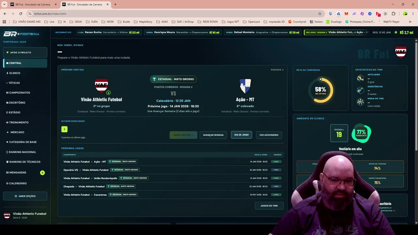Open the Ranking Nacional page
Image resolution: width=418 pixels, height=235 pixels.
click(25, 152)
